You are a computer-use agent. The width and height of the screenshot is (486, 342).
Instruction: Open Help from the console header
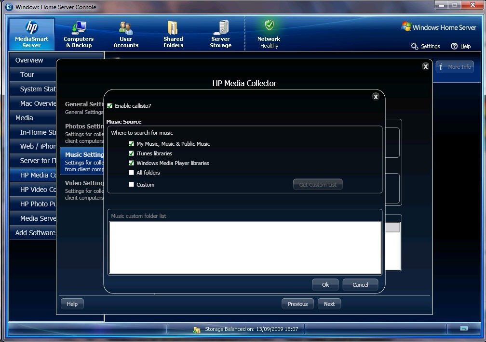461,46
